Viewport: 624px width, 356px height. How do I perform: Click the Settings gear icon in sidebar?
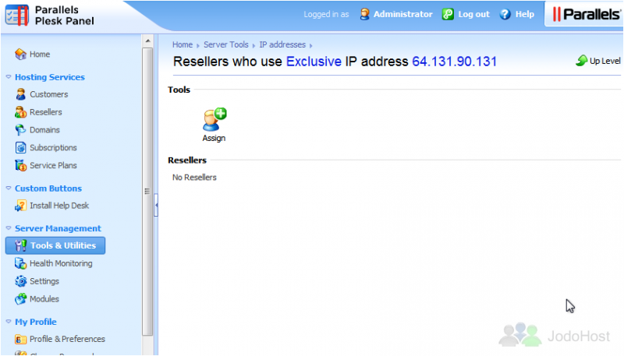pos(21,281)
